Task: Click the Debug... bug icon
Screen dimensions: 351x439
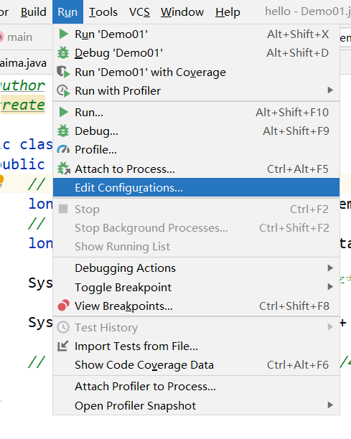Action: point(63,131)
